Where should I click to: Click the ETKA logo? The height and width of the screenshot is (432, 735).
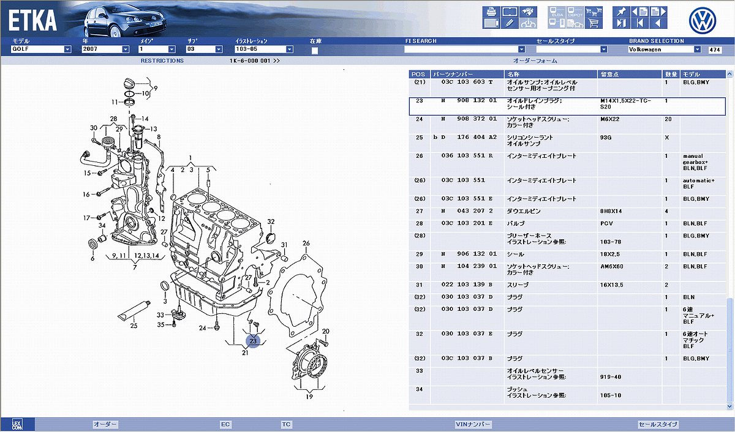tap(33, 20)
